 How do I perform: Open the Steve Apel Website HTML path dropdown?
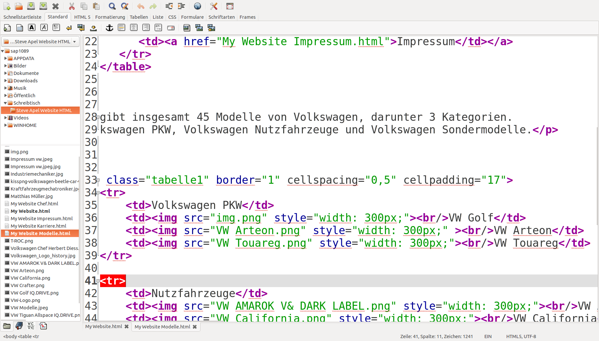coord(41,41)
